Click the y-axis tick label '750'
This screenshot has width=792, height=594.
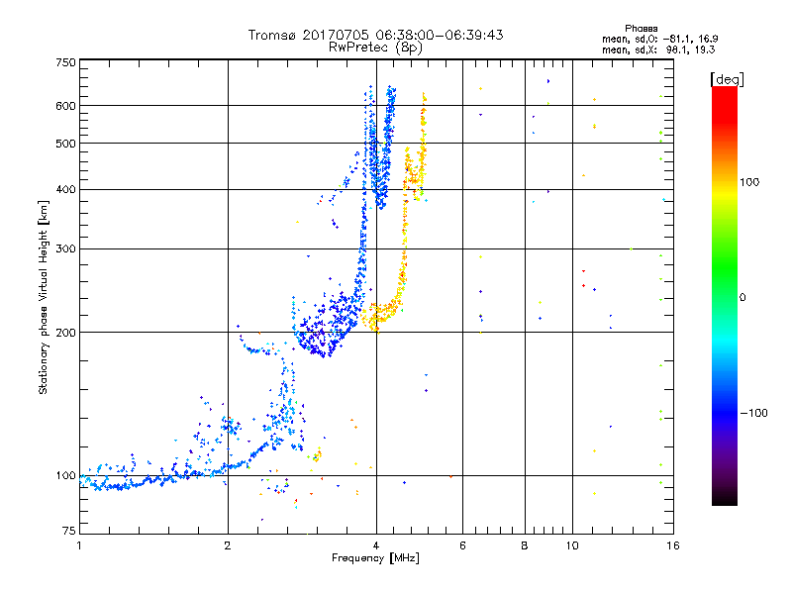pyautogui.click(x=65, y=62)
